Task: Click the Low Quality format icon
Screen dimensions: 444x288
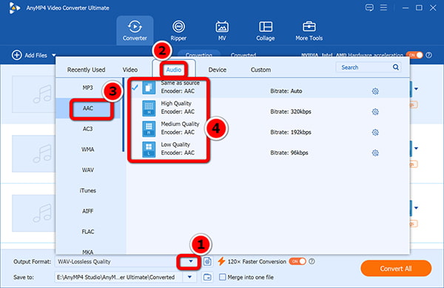Action: point(149,150)
